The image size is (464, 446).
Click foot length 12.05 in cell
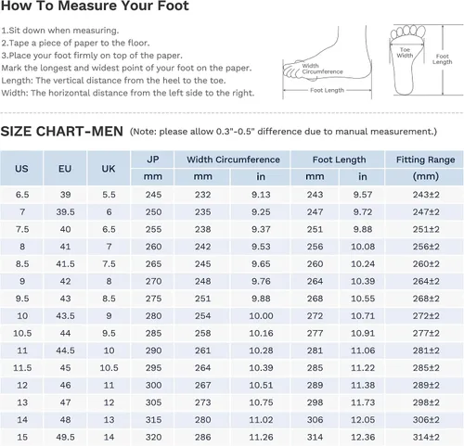click(x=362, y=420)
